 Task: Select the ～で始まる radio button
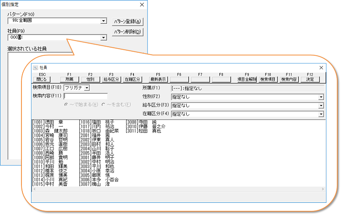66,104
